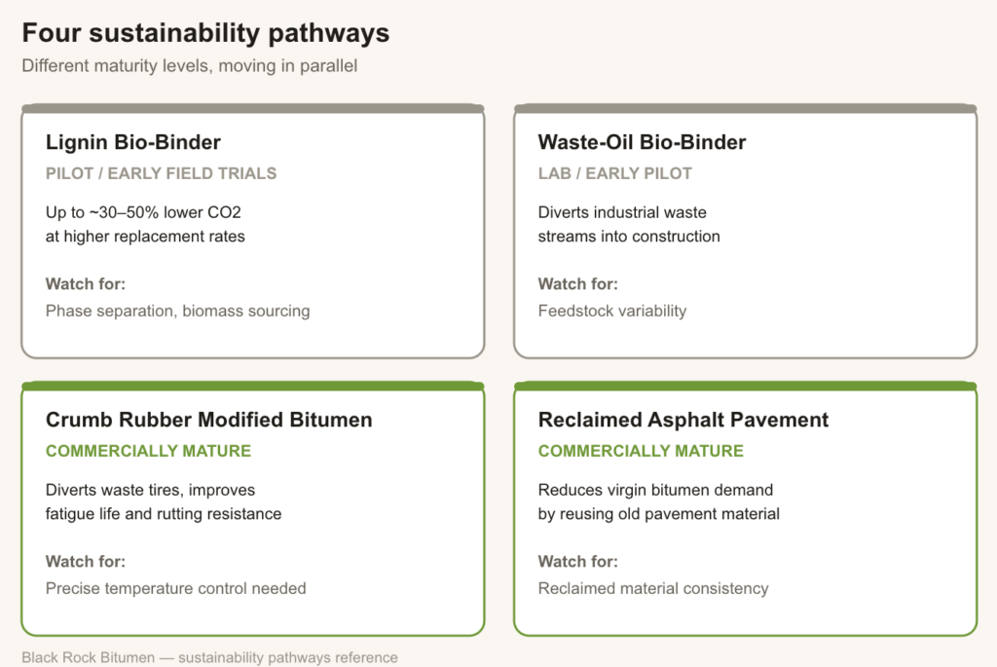Image resolution: width=997 pixels, height=667 pixels.
Task: Select Diverts waste tires description text
Action: point(164,501)
